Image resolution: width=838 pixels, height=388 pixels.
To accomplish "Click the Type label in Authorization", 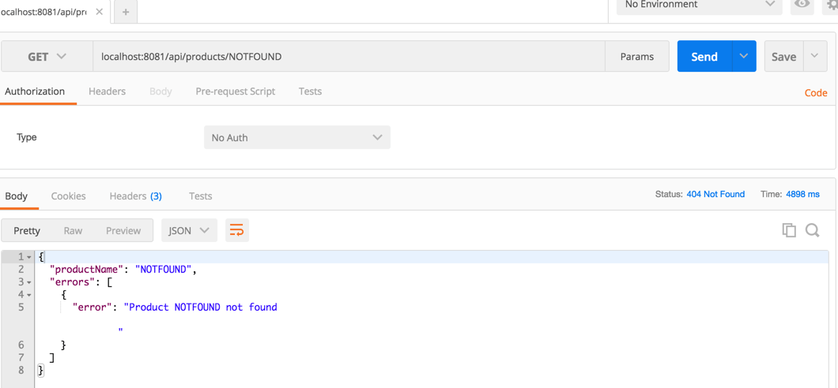I will coord(27,137).
